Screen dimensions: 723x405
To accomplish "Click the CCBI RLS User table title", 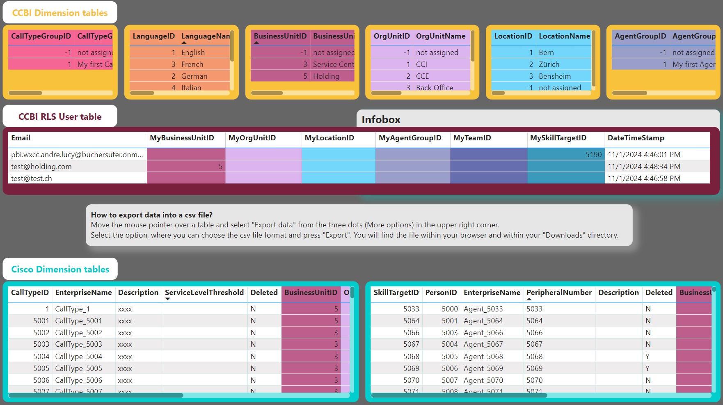I will [60, 117].
